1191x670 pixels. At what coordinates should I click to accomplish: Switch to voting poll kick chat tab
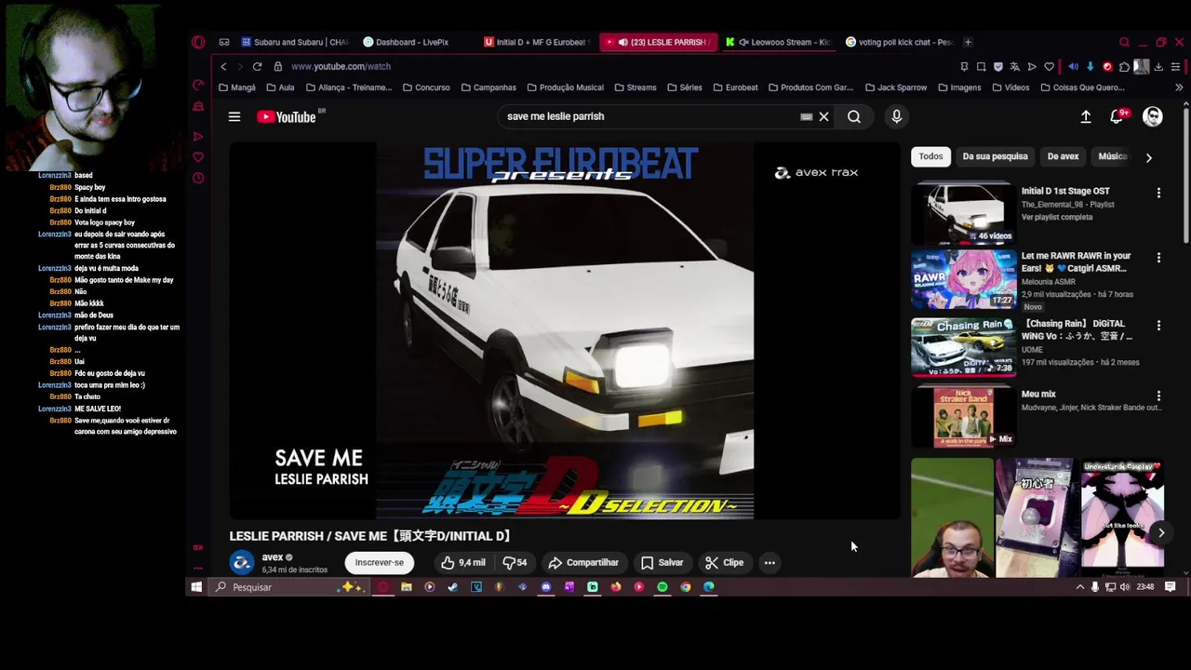click(898, 42)
